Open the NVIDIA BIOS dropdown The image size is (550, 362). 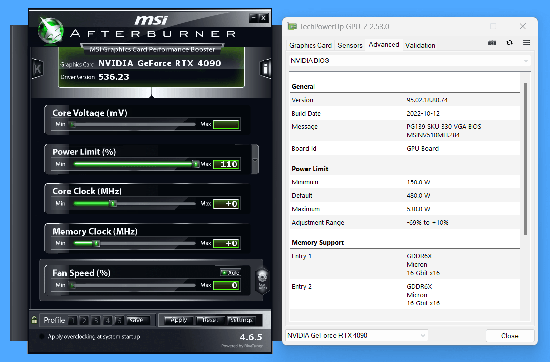[x=409, y=60]
